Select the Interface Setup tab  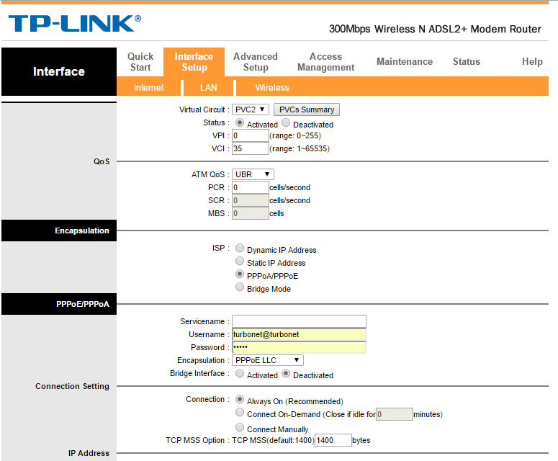tap(194, 62)
